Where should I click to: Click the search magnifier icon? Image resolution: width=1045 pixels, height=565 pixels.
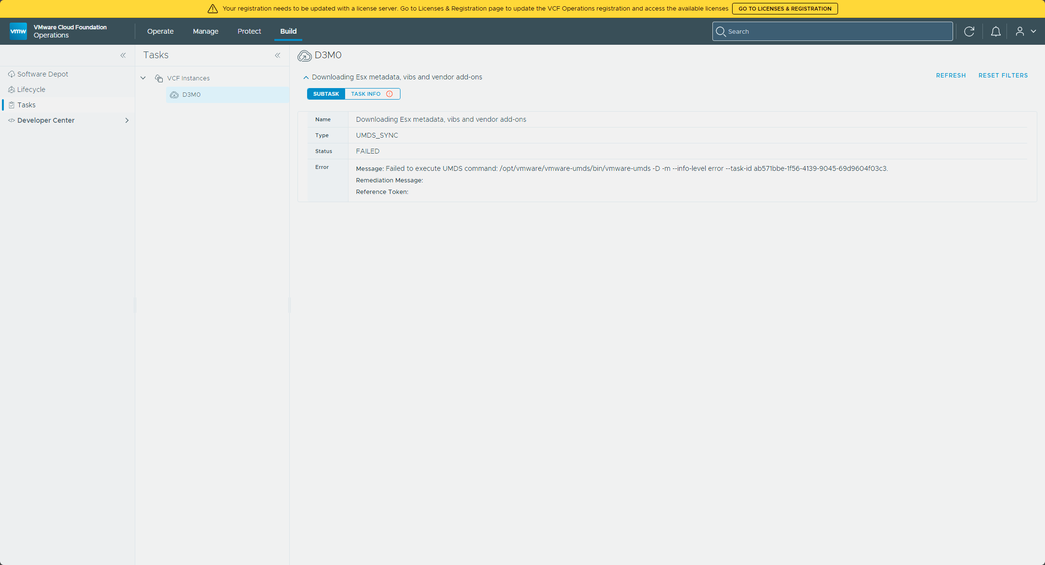coord(721,31)
